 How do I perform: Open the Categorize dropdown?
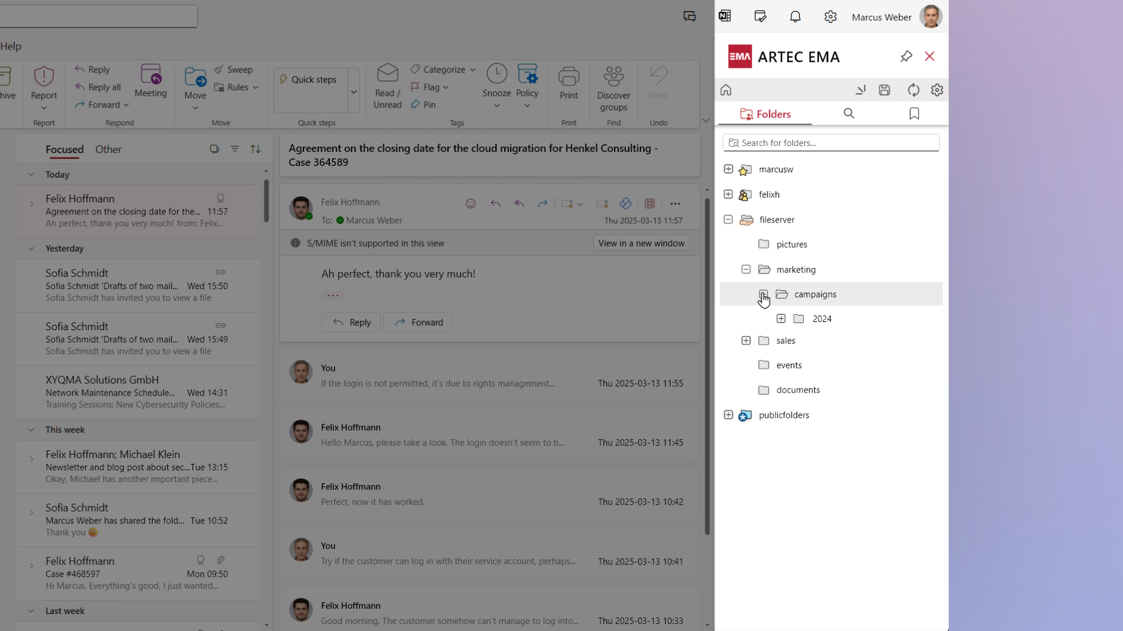click(x=443, y=70)
